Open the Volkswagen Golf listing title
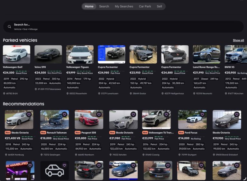The height and width of the screenshot is (181, 247). (13, 67)
